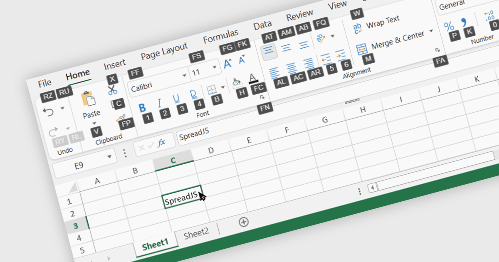Align text right in cell
The width and height of the screenshot is (499, 262).
coord(308,63)
